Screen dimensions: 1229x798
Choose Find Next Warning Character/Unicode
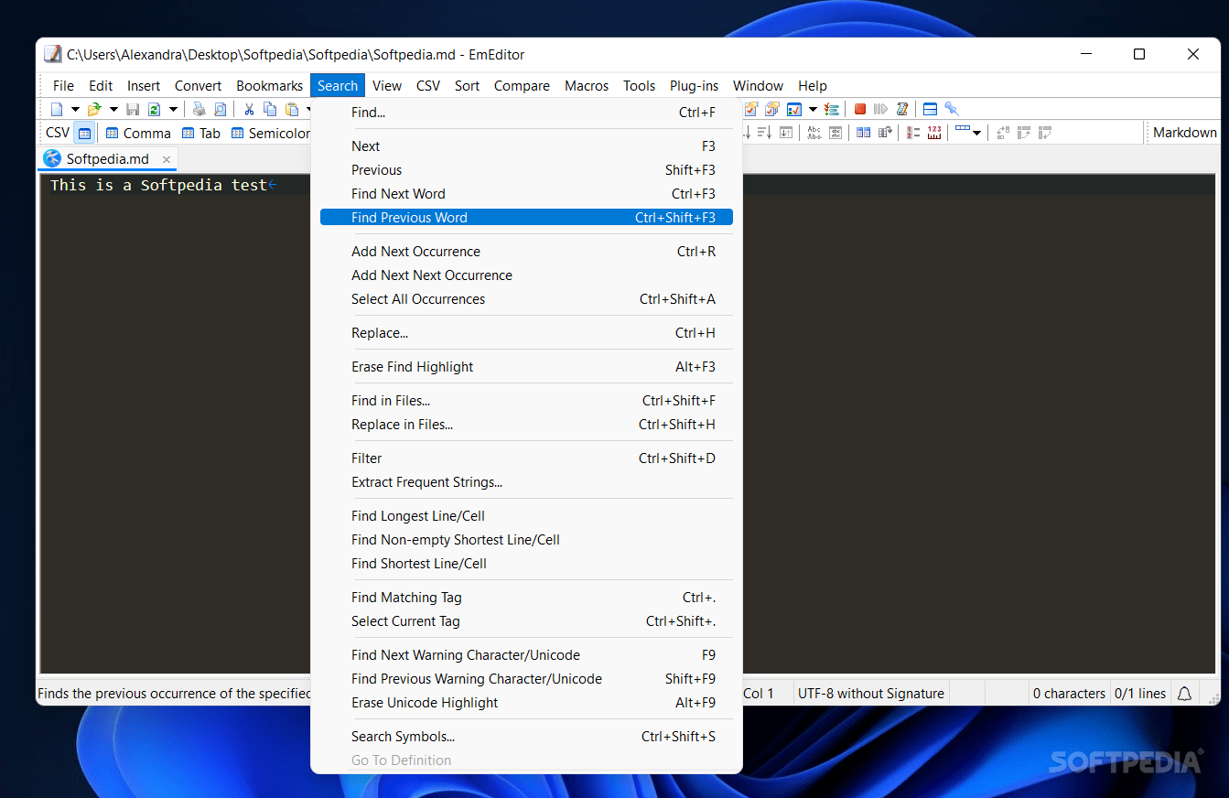click(526, 655)
